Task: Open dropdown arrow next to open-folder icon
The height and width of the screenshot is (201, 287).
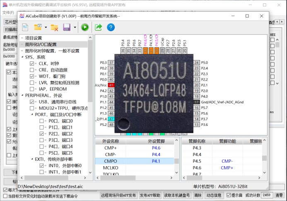Action: click(x=46, y=27)
